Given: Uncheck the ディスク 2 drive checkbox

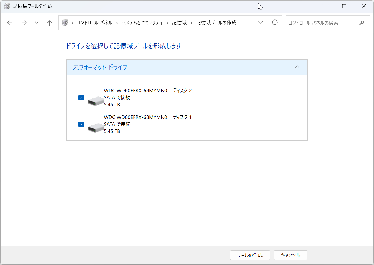Looking at the screenshot, I should point(81,98).
